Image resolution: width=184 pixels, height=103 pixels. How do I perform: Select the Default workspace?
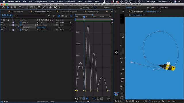pyautogui.click(x=107, y=8)
